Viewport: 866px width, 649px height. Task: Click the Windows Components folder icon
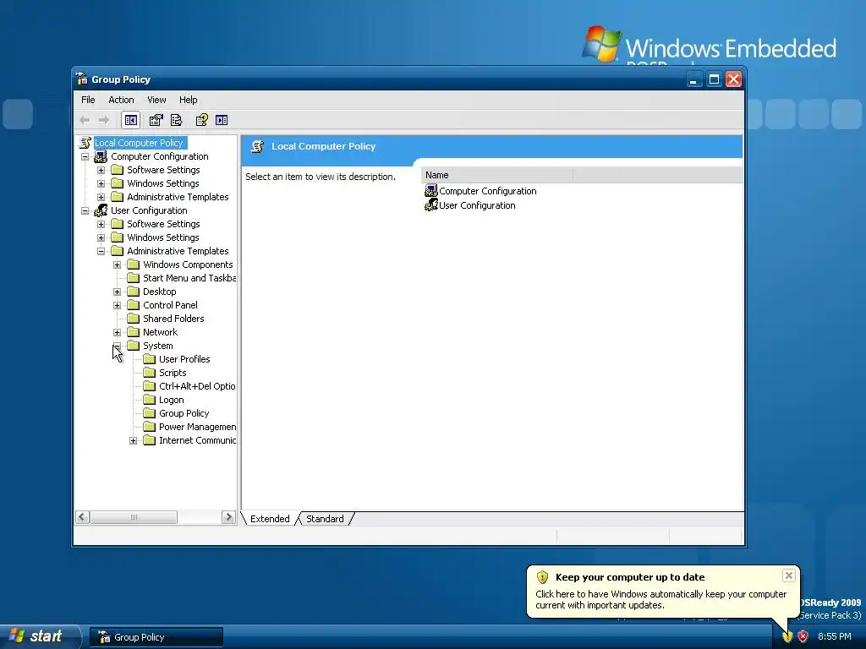[133, 265]
